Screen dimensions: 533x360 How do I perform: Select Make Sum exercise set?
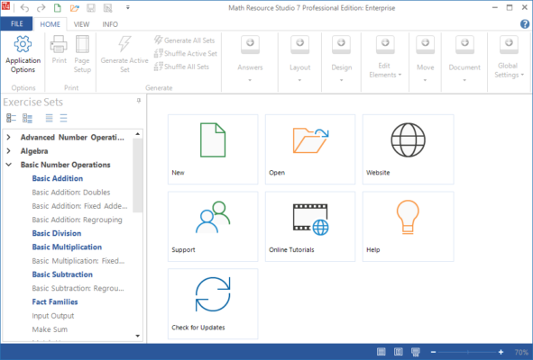(50, 329)
